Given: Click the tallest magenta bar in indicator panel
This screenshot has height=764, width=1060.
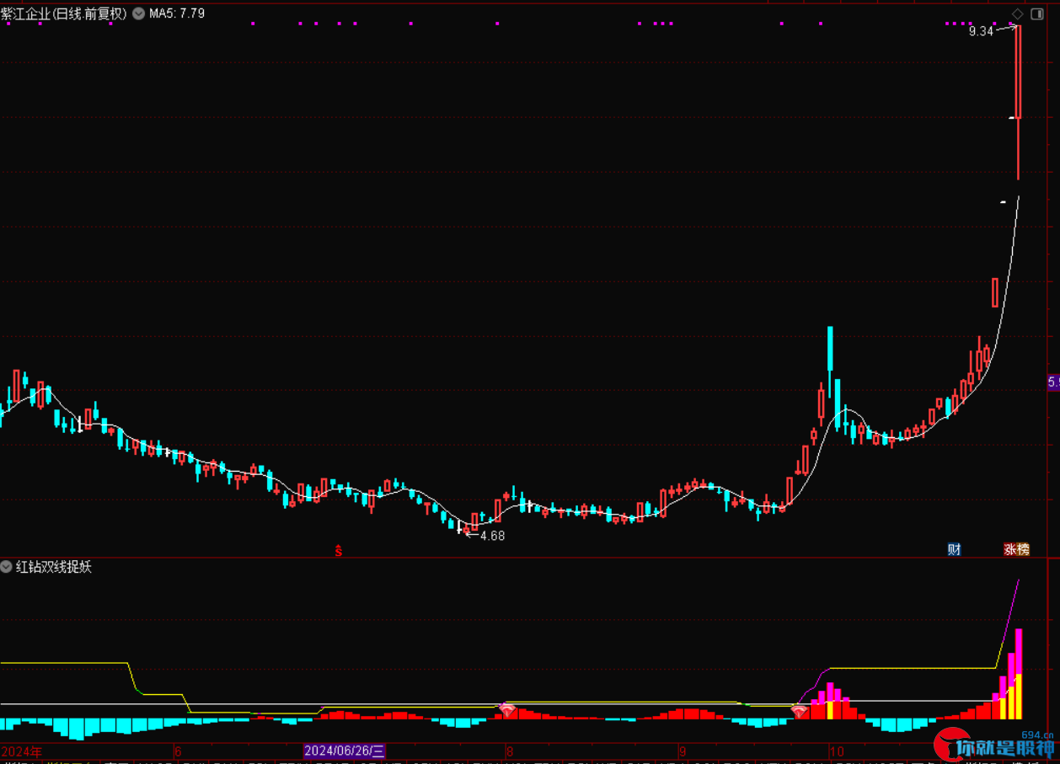Looking at the screenshot, I should point(1019,674).
